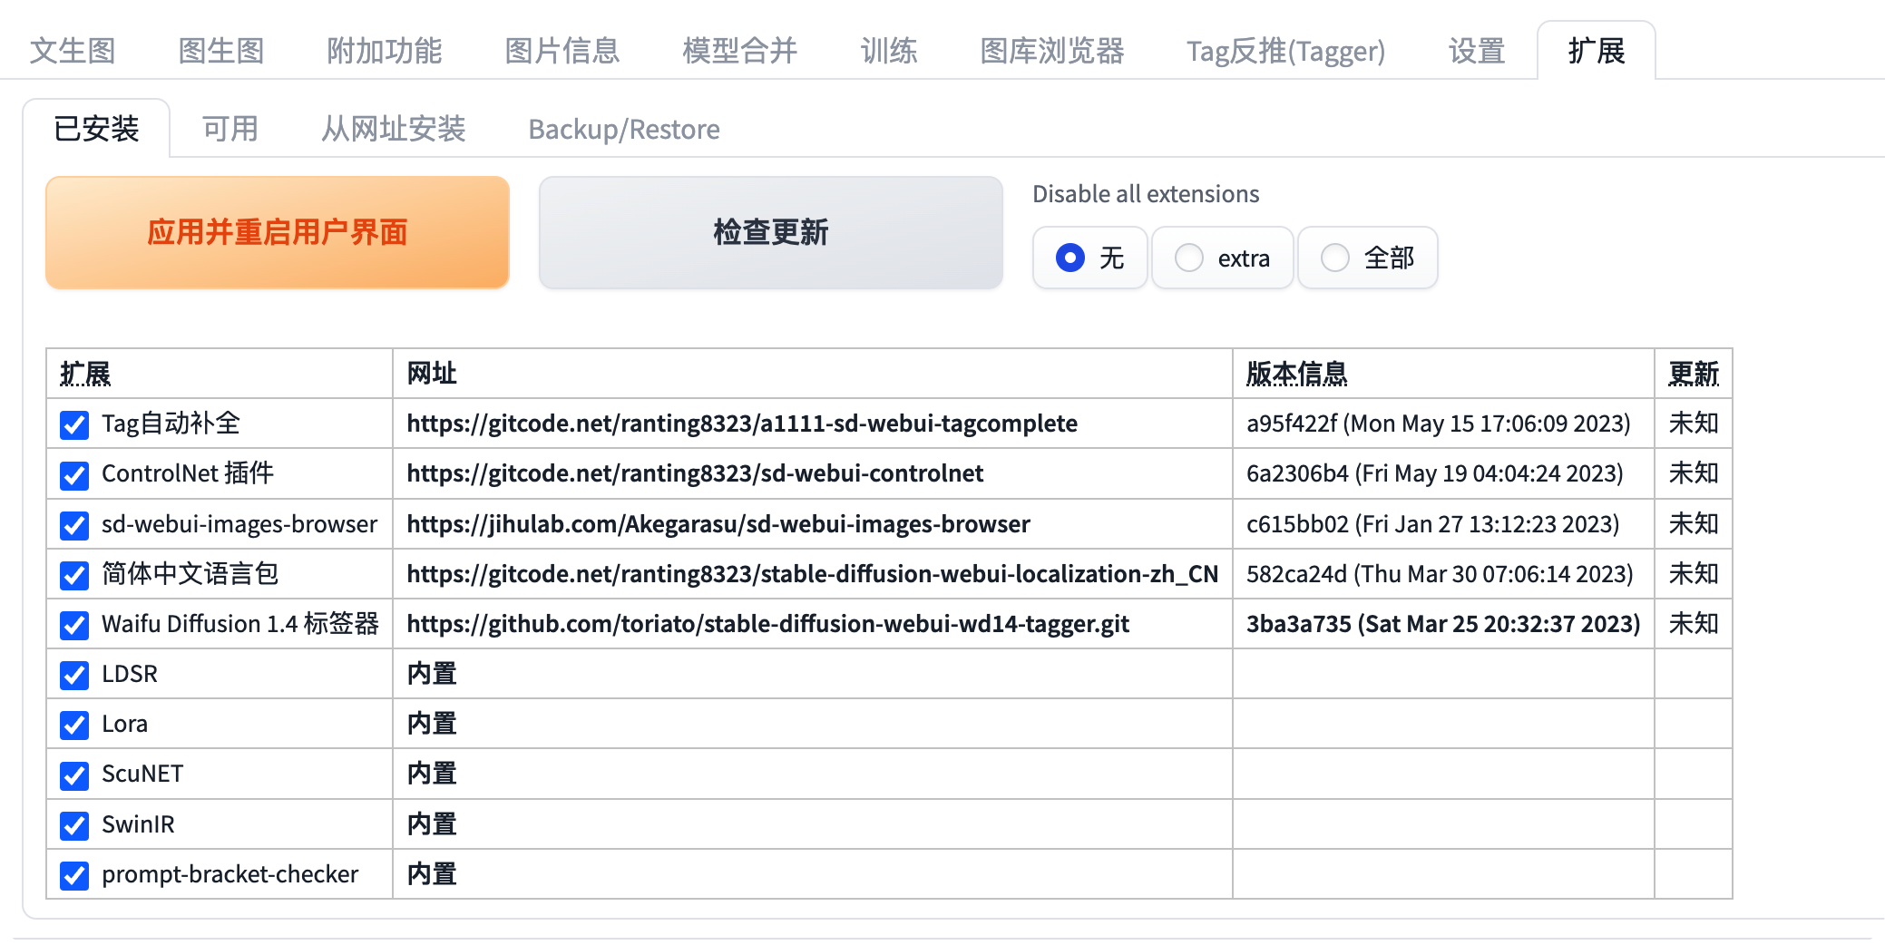
Task: Click 未知 status in Tag自动补全 row
Action: 1694,424
